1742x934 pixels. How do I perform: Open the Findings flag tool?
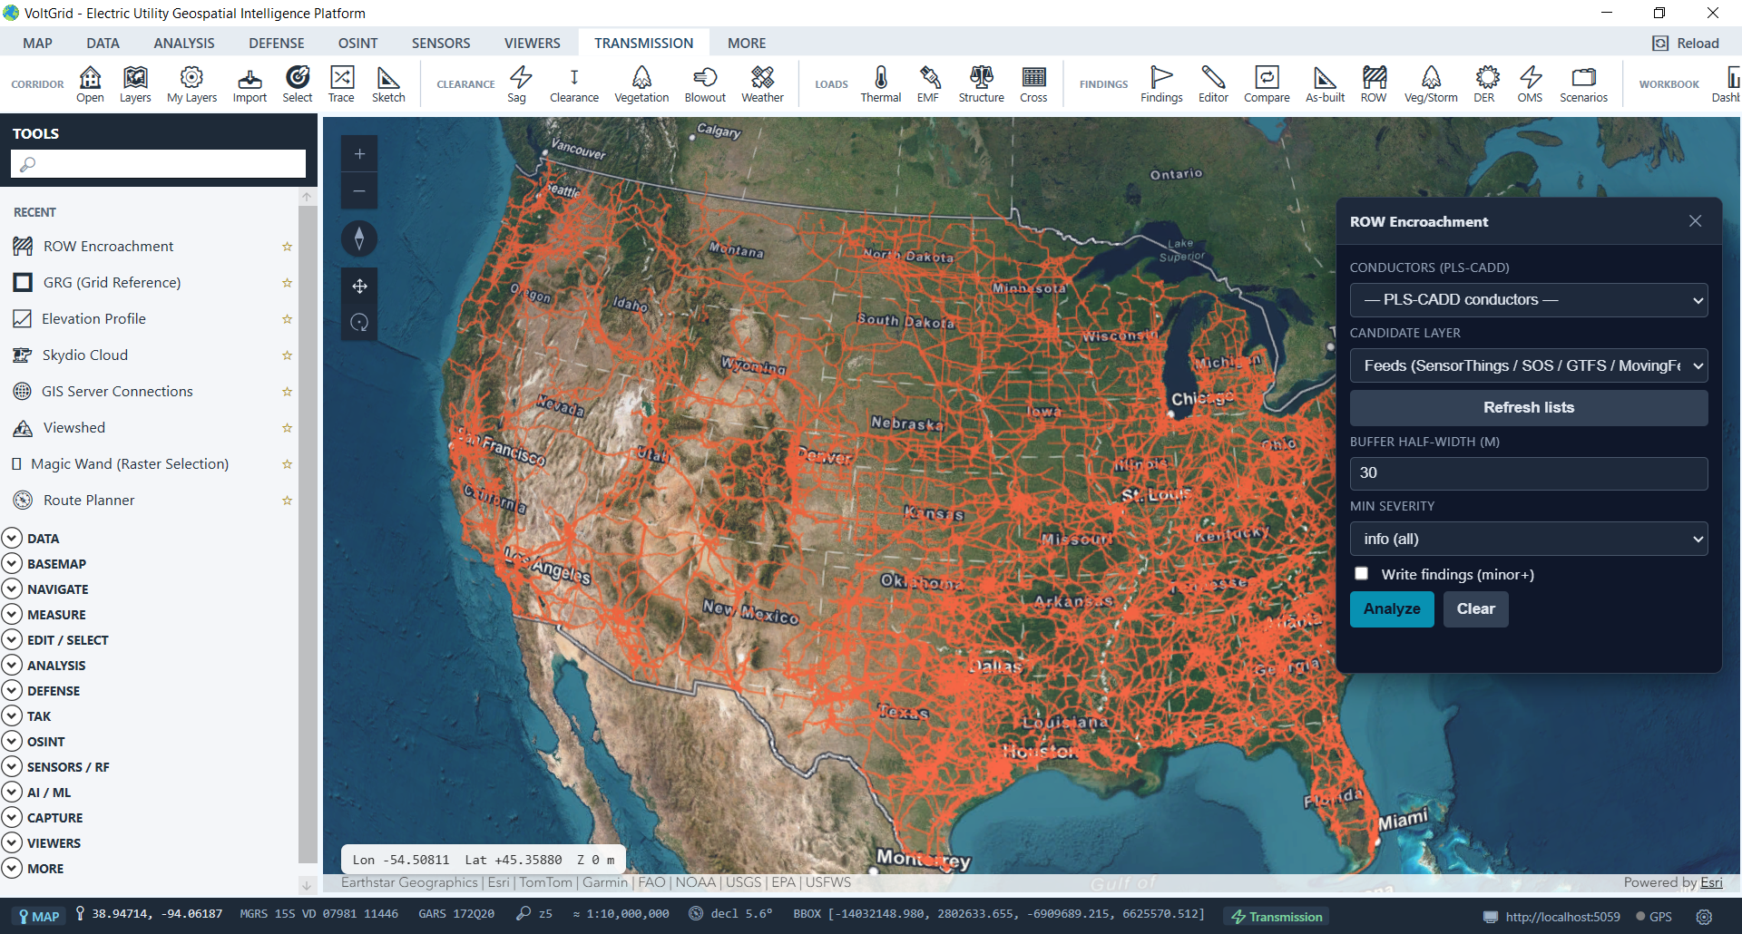pyautogui.click(x=1161, y=84)
